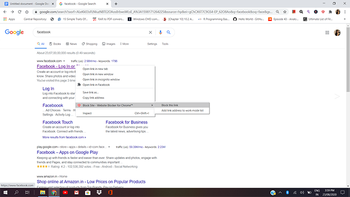Screen dimensions: 350x197
Task: Start voice search with microphone icon
Action: coord(160,32)
